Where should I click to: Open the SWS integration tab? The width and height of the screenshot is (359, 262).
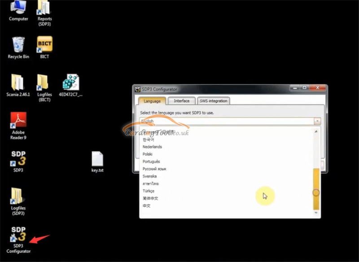point(214,100)
